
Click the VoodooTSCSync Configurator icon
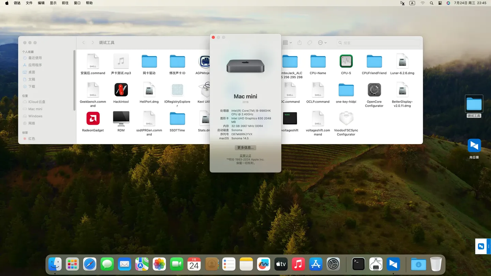pyautogui.click(x=346, y=119)
